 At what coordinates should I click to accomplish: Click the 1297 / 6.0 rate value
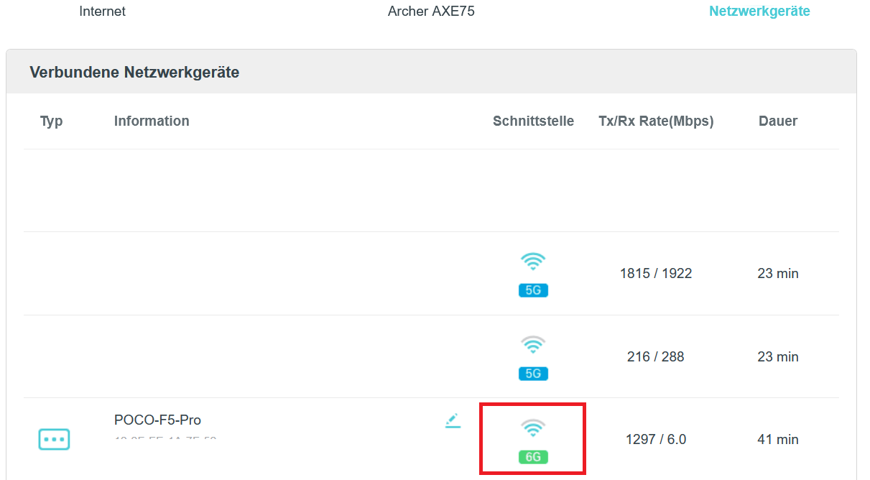[x=656, y=439]
